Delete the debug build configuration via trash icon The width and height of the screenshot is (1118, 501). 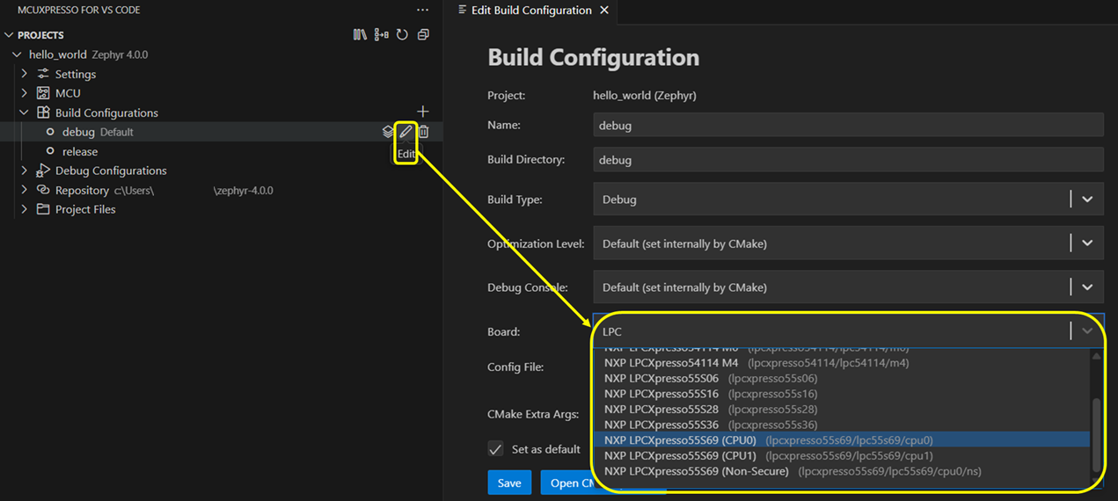coord(424,132)
